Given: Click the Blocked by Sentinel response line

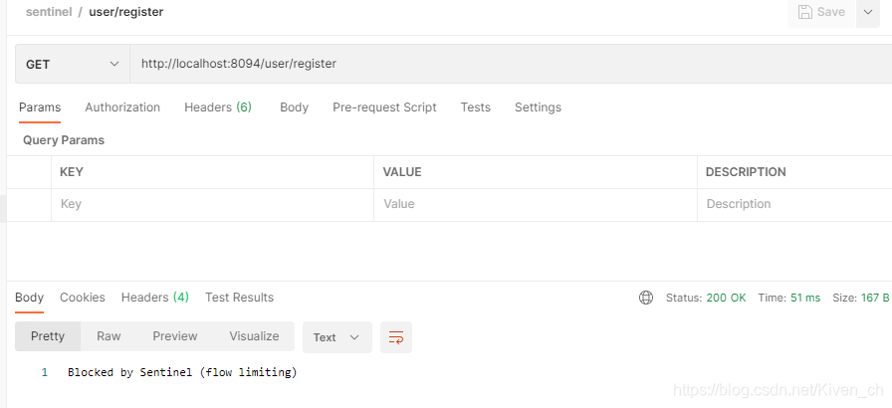Looking at the screenshot, I should [x=182, y=373].
